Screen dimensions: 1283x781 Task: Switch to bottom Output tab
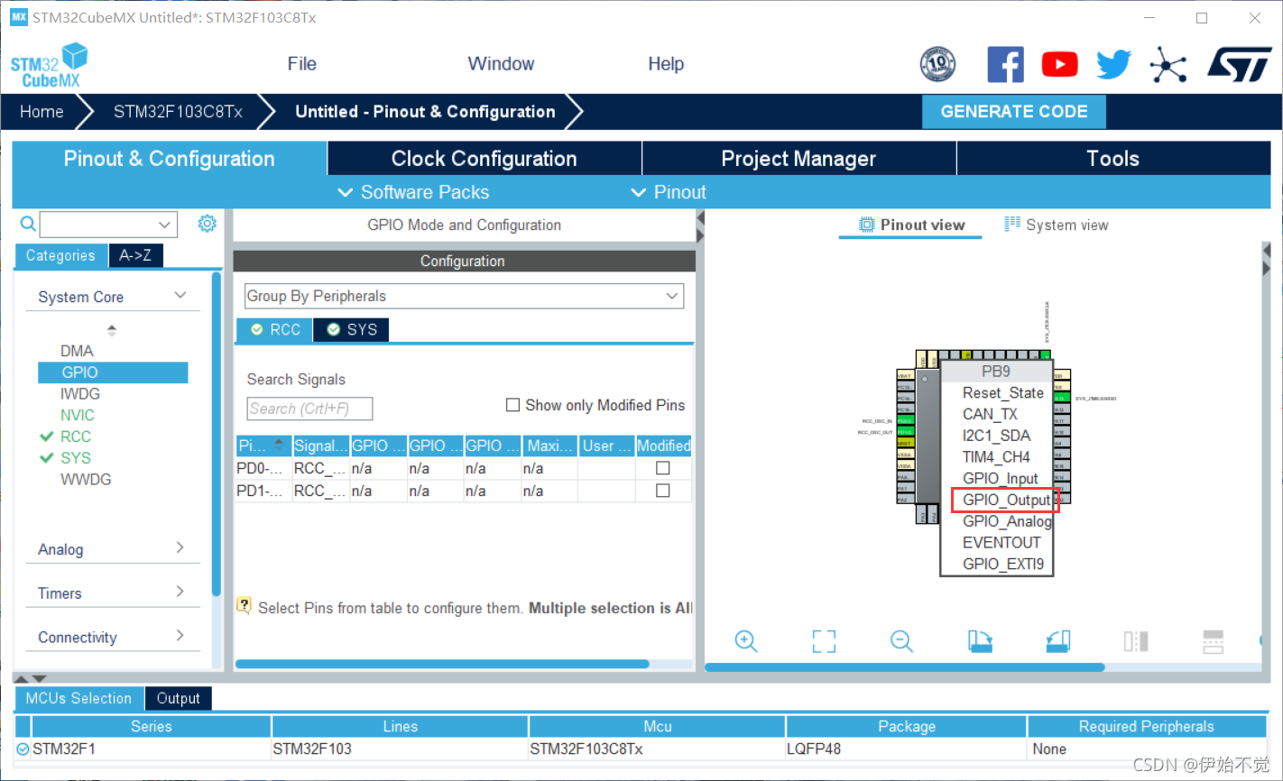coord(179,698)
